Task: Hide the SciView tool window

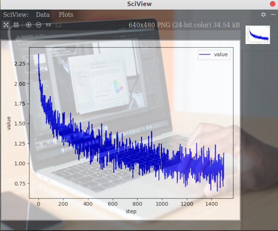Action: [x=273, y=15]
